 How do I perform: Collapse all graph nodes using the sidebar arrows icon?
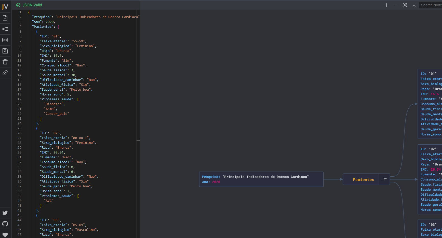(x=5, y=40)
